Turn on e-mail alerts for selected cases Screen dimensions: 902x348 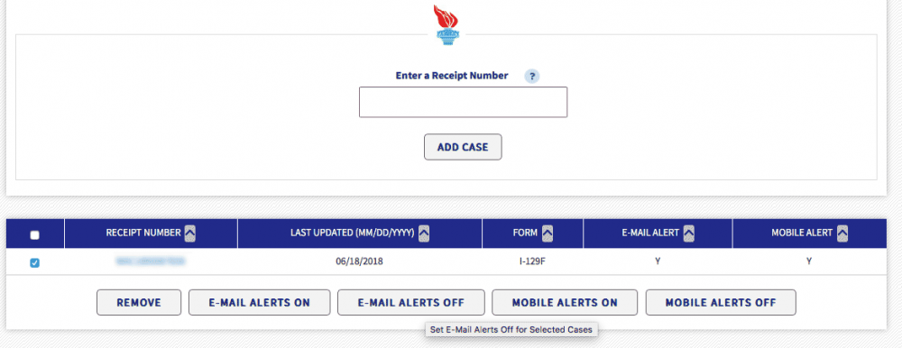pyautogui.click(x=260, y=303)
